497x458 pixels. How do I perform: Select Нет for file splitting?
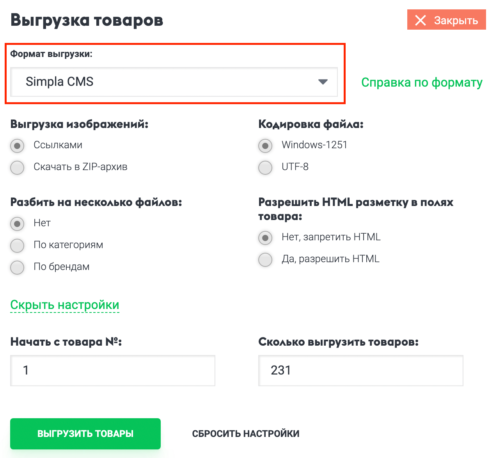click(x=17, y=224)
